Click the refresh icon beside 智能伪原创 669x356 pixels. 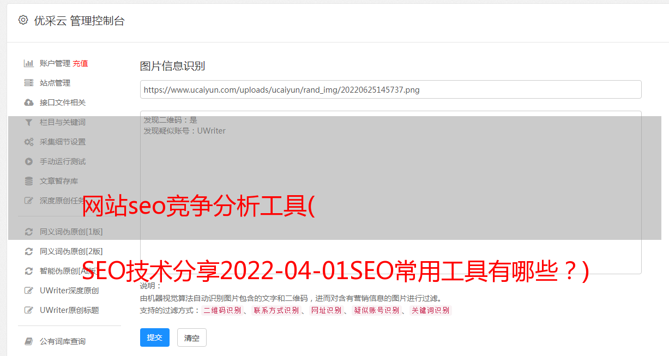click(29, 271)
